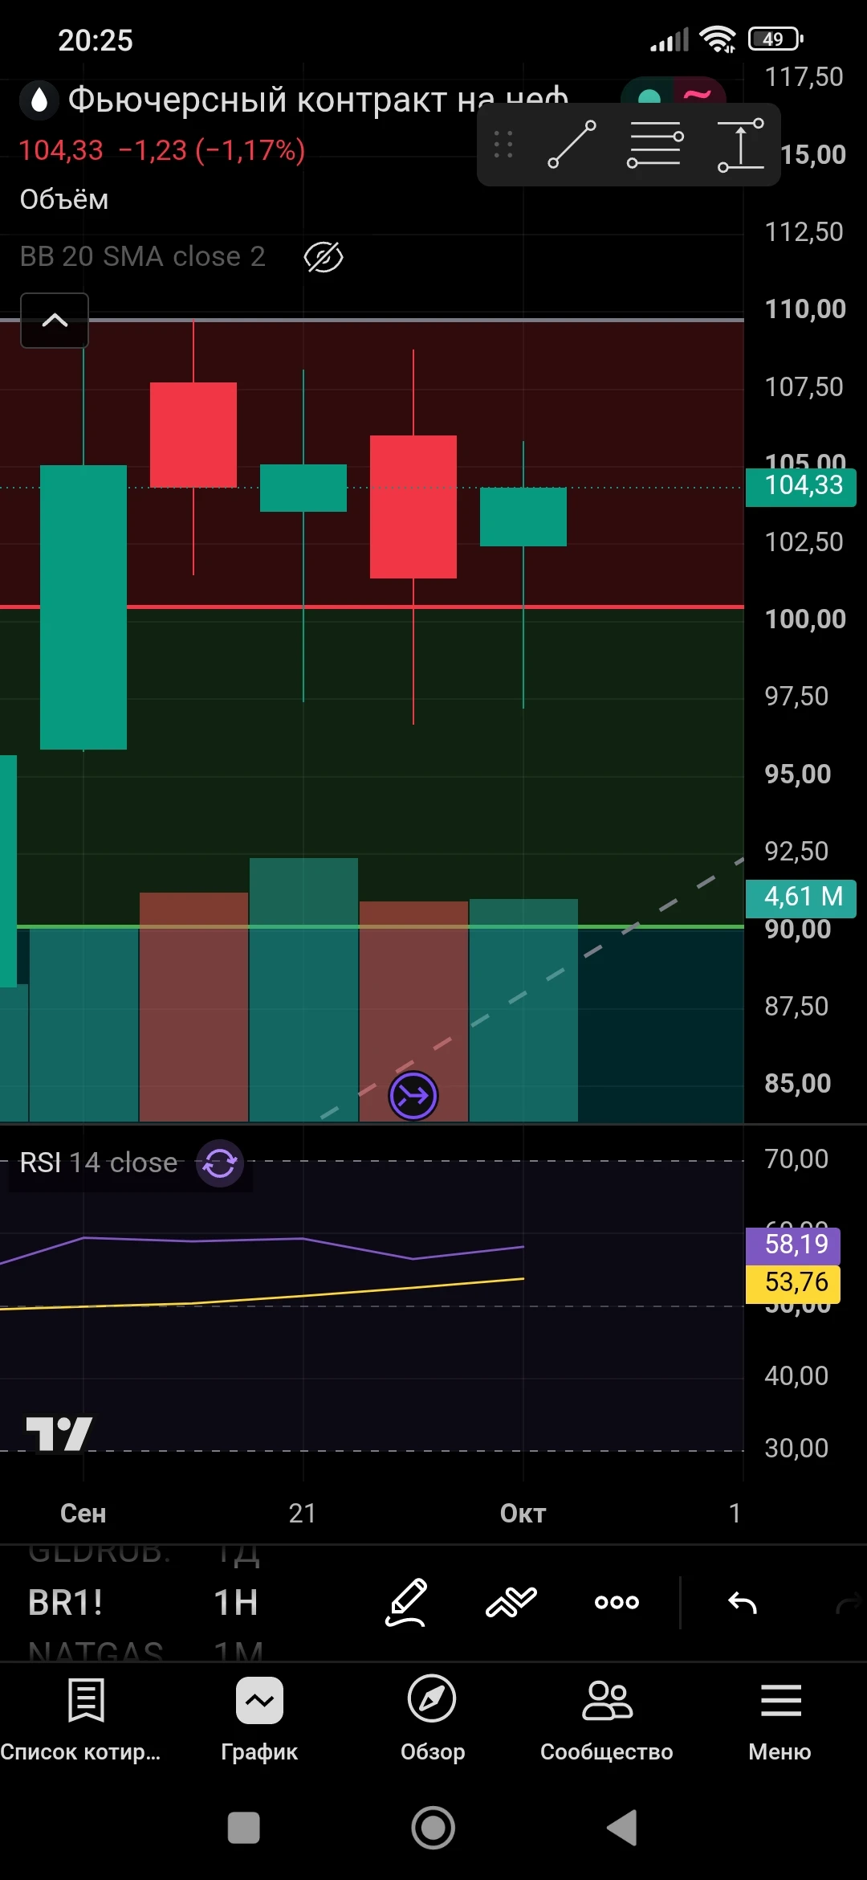Screen dimensions: 867x1880
Task: Open the futures contract symbol title
Action: [318, 100]
